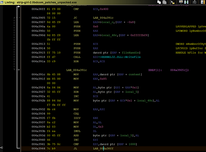
Task: Select address 004a391c
Action: [38, 74]
